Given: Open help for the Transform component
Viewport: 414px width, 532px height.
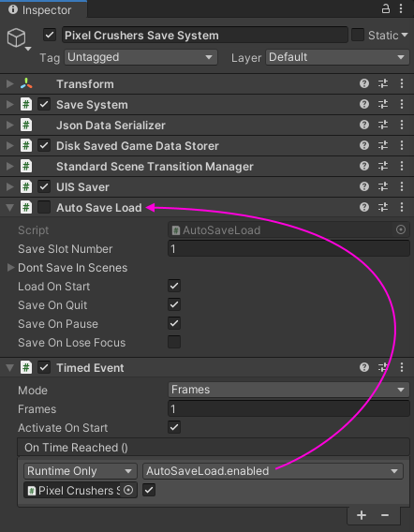Looking at the screenshot, I should (x=364, y=83).
